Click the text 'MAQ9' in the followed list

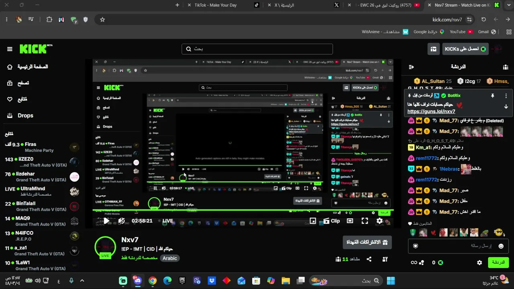click(x=23, y=218)
